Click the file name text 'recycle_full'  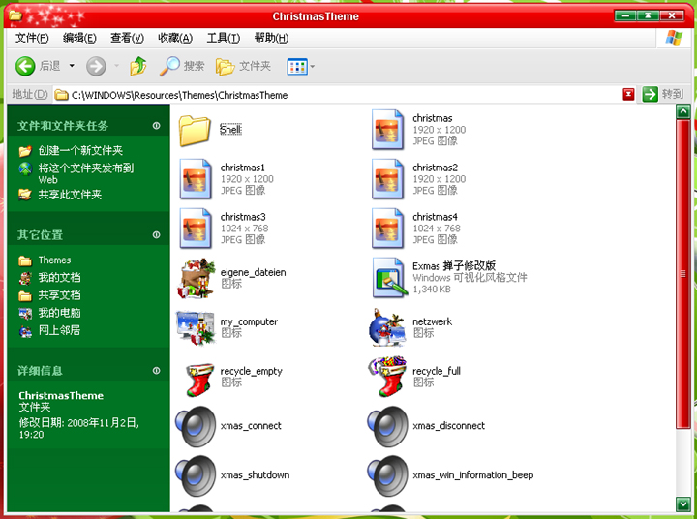(436, 371)
